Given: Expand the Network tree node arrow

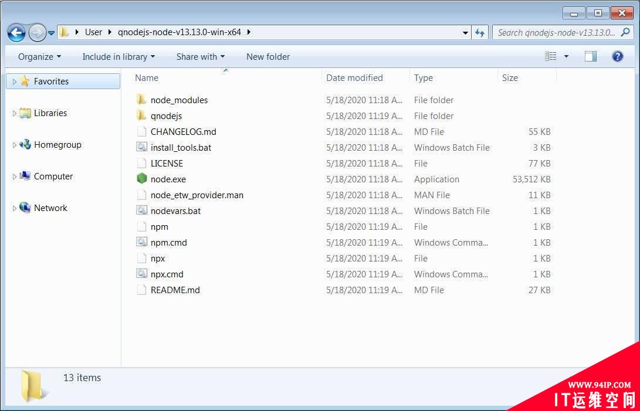Looking at the screenshot, I should (14, 208).
